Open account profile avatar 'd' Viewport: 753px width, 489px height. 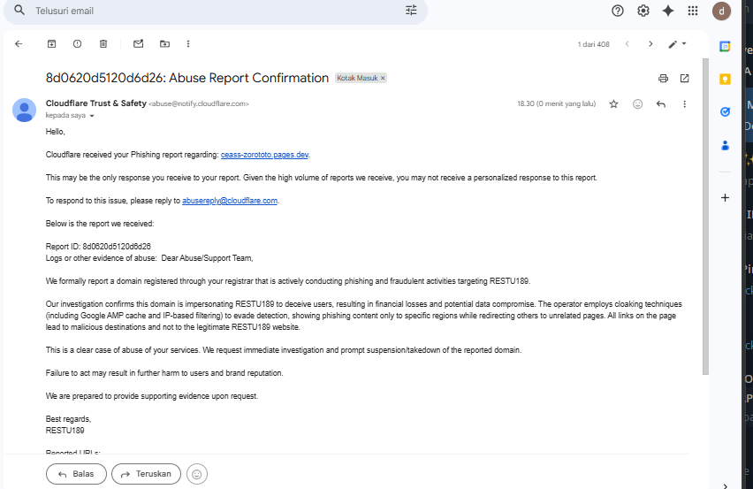pos(721,11)
